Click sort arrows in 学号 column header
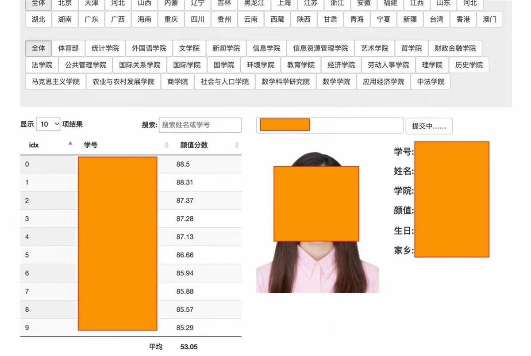531x356 pixels. pyautogui.click(x=166, y=145)
